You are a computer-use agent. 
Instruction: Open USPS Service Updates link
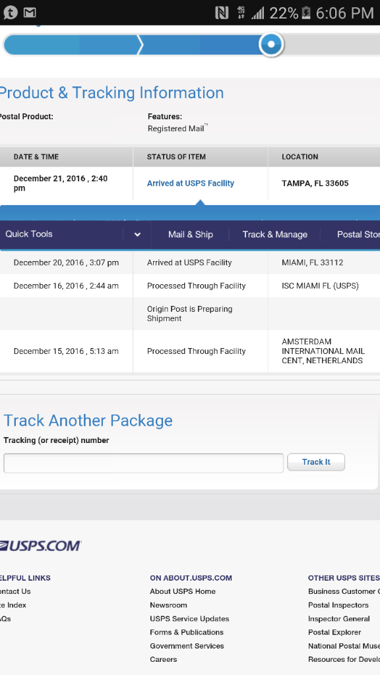pos(189,618)
